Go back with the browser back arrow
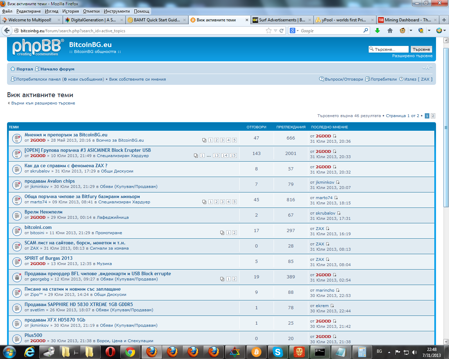 (7, 31)
